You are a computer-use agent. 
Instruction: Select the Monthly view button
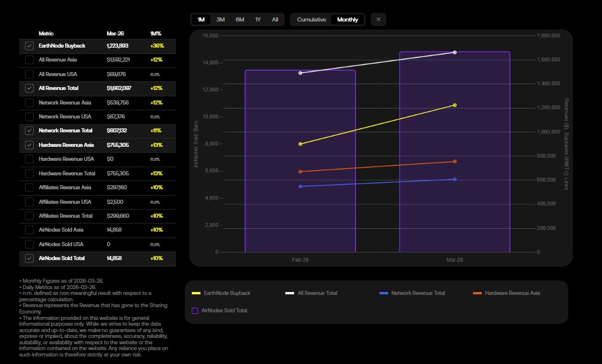(347, 20)
